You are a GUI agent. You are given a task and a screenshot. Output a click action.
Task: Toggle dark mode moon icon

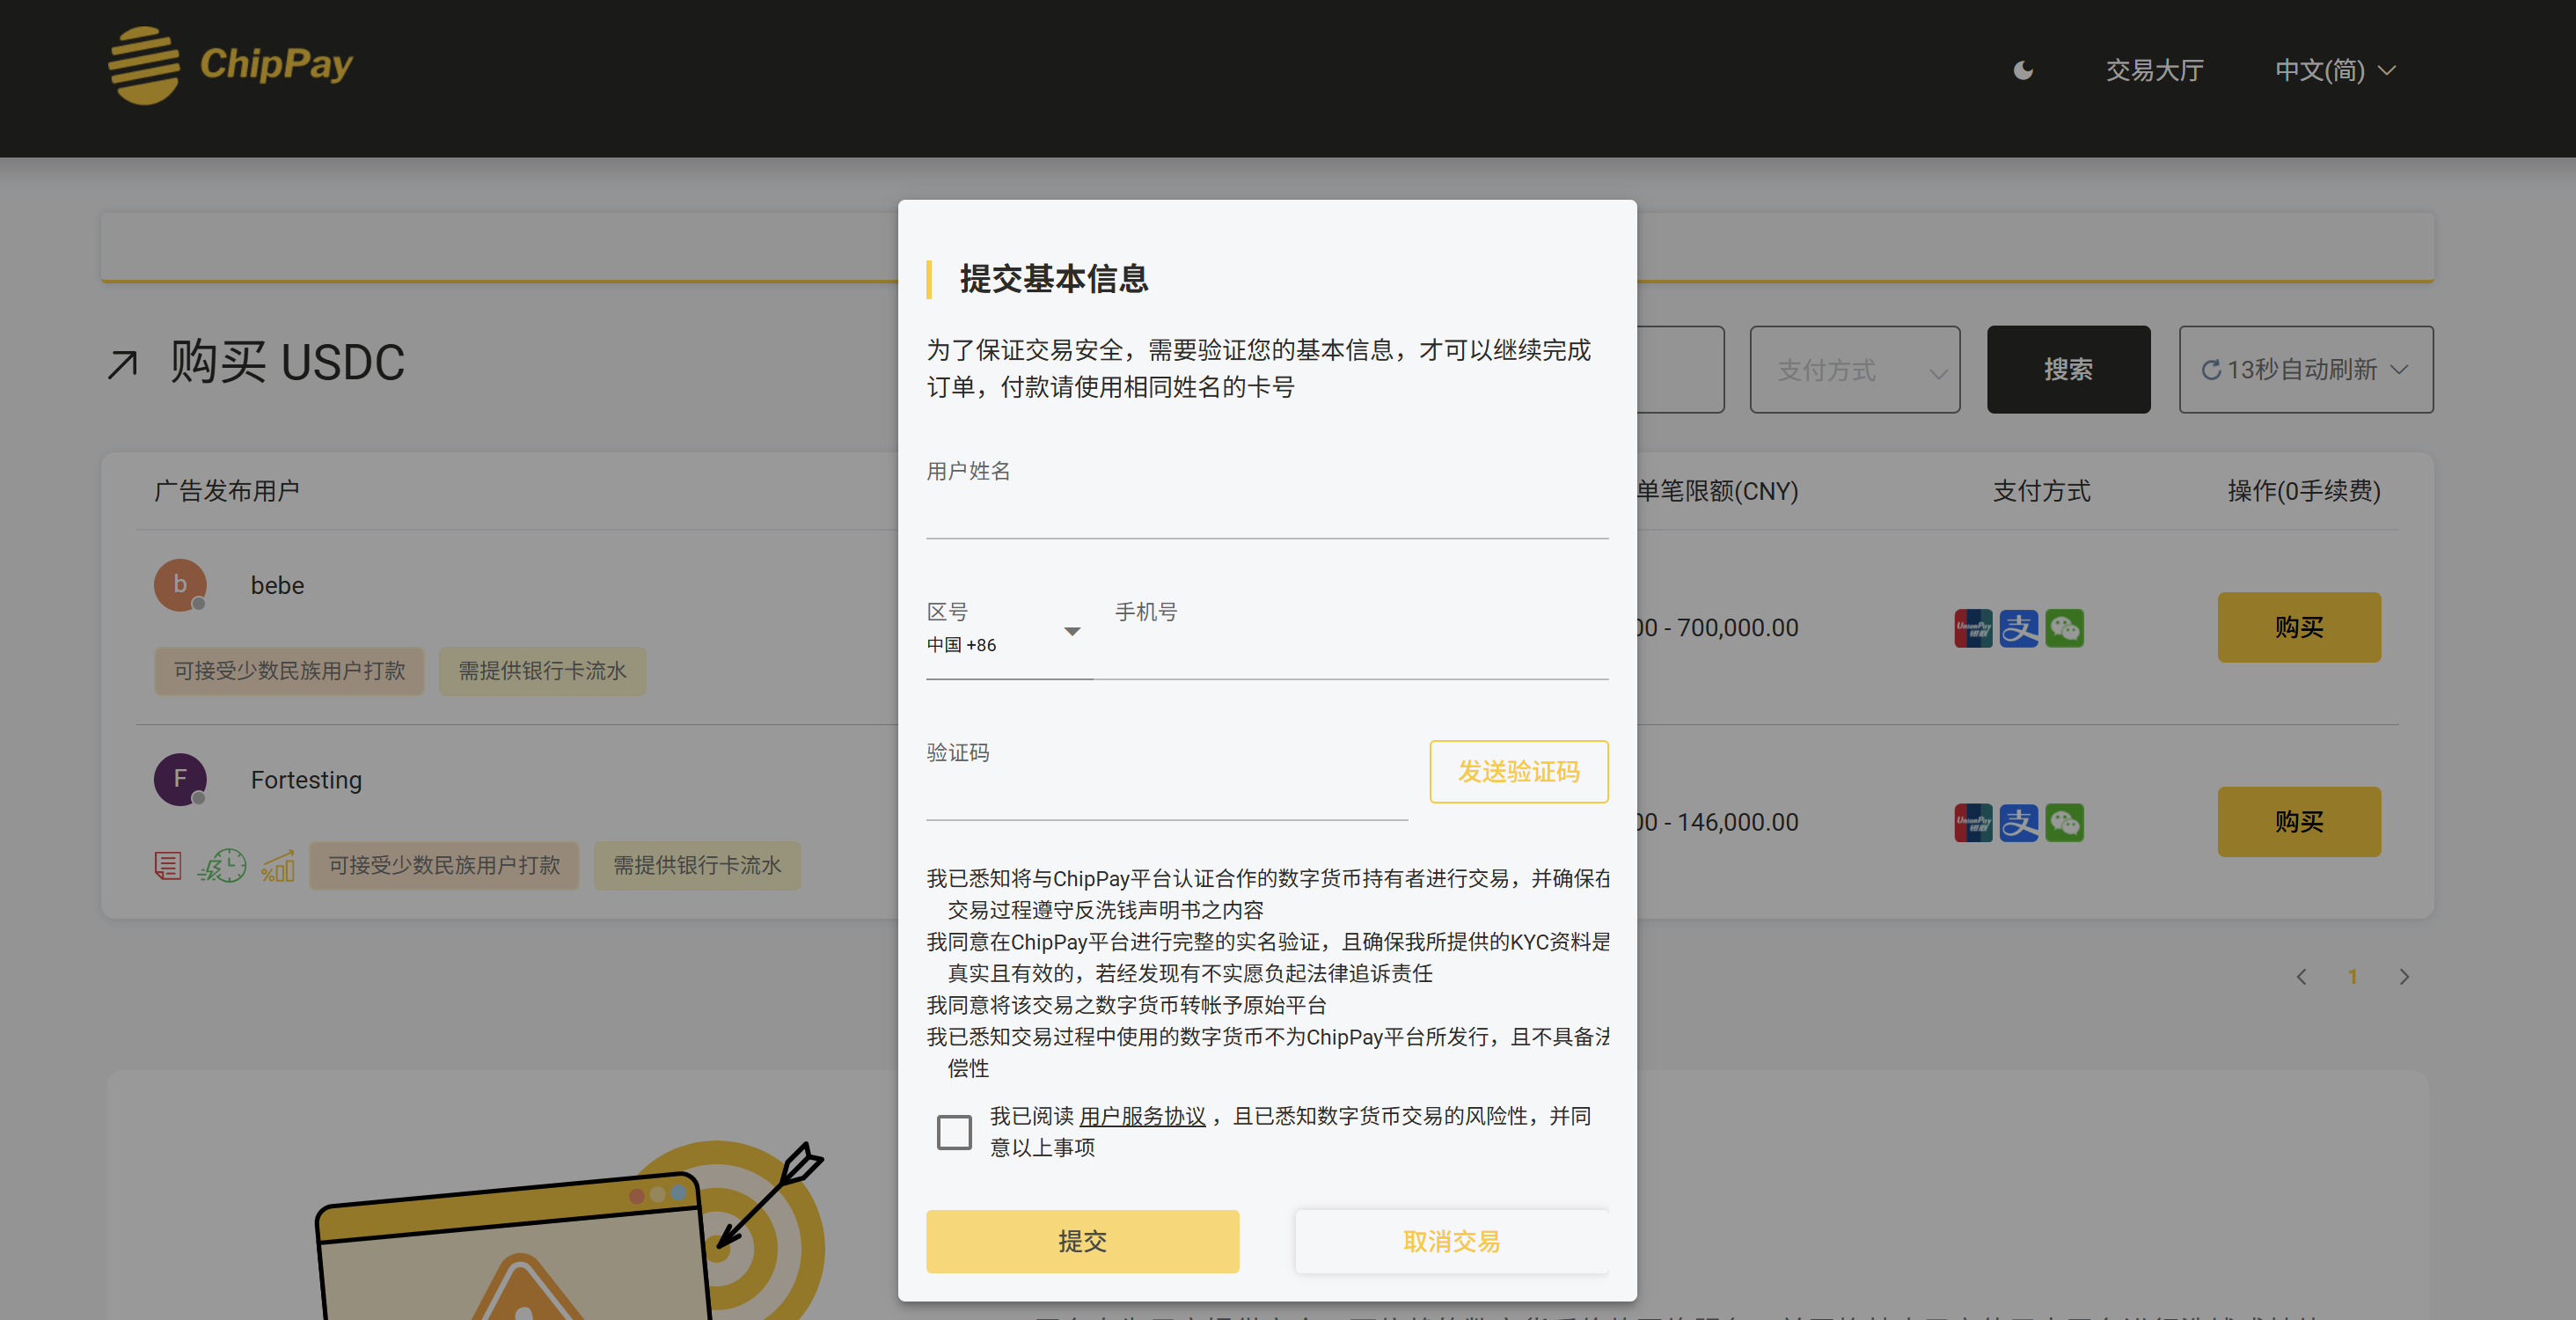pos(2022,70)
